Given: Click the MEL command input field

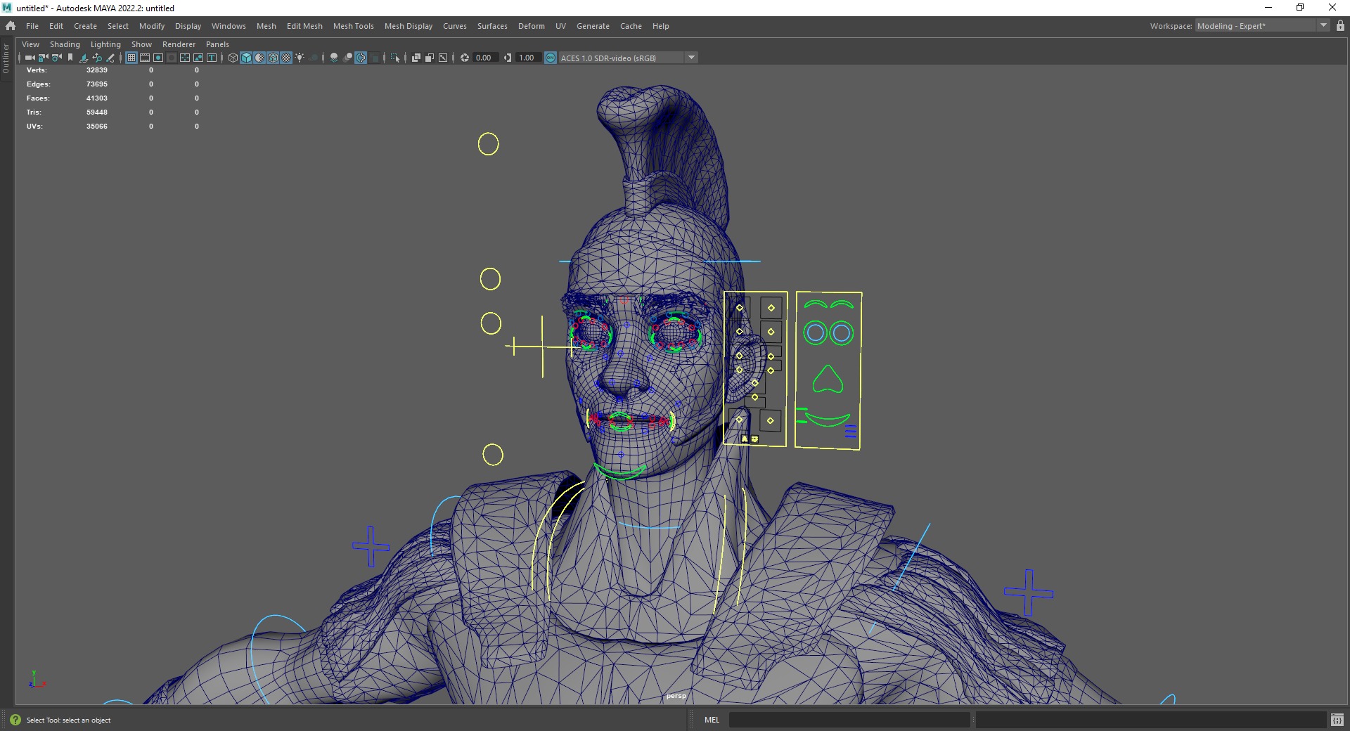Looking at the screenshot, I should pyautogui.click(x=849, y=720).
